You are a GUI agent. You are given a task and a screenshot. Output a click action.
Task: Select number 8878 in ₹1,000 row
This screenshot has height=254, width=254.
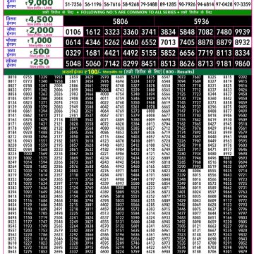(x=205, y=42)
